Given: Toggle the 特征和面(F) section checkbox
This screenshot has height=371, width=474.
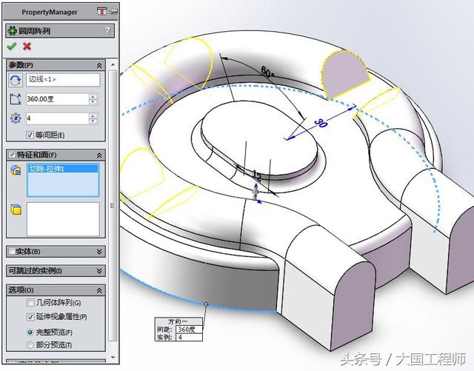Looking at the screenshot, I should (12, 155).
